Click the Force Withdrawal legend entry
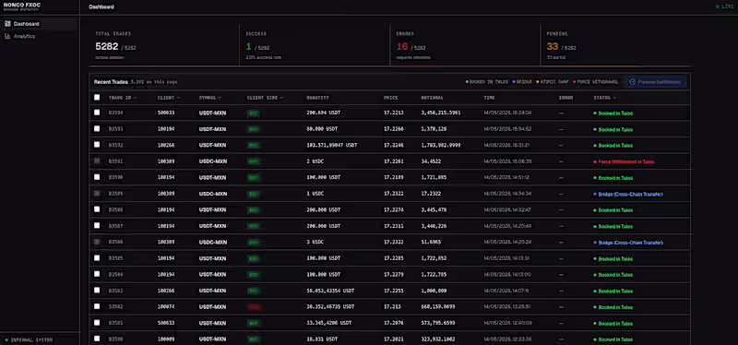This screenshot has width=738, height=345. click(596, 82)
